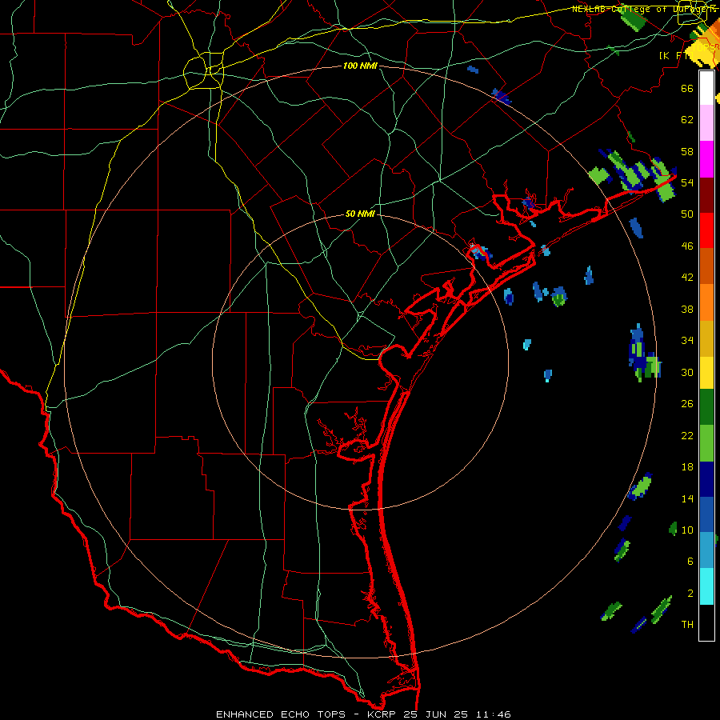
Task: Pick the cyan legend swatch
Action: (x=706, y=586)
